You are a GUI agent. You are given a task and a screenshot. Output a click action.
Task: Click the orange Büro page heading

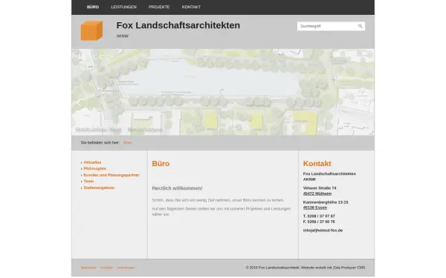(161, 164)
